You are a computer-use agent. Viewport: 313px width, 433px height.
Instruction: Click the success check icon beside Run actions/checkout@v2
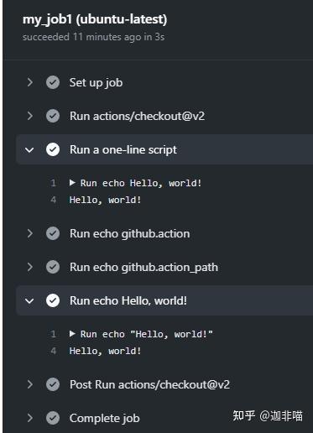point(53,116)
